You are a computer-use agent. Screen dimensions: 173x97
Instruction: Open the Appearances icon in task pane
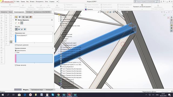[x=172, y=28]
